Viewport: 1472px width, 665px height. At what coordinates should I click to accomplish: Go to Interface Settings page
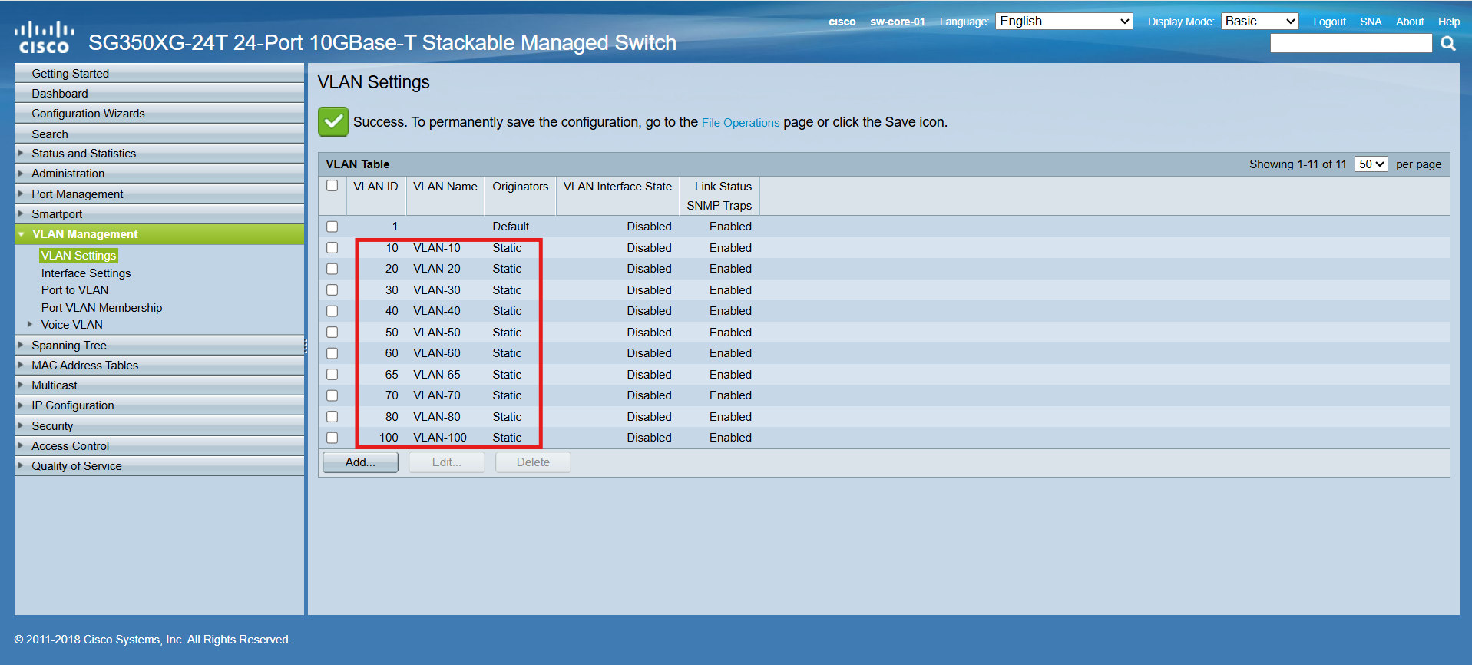[86, 273]
